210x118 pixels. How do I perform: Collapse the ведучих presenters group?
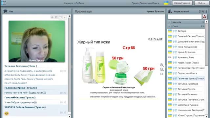pyautogui.click(x=169, y=22)
